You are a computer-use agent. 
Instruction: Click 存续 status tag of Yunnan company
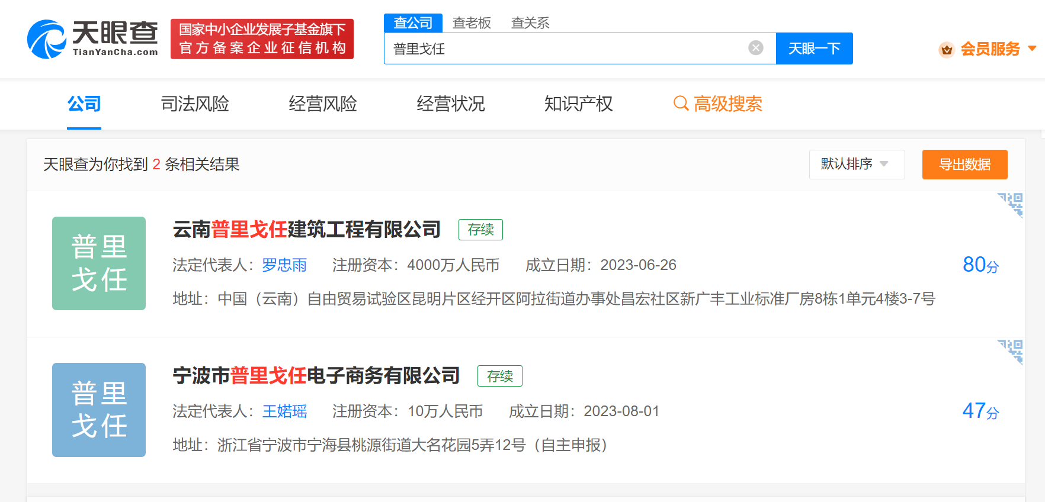click(480, 230)
